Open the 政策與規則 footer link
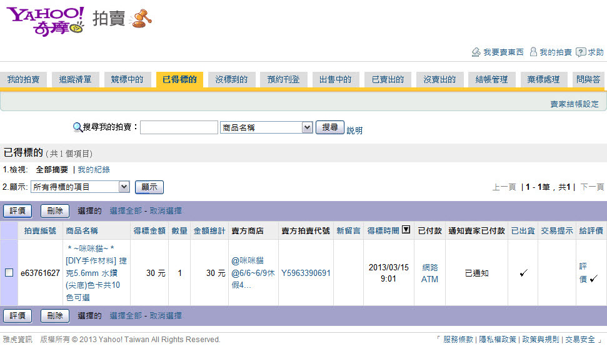607x349 pixels. 540,340
